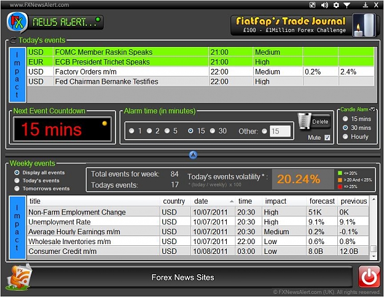The width and height of the screenshot is (384, 297).
Task: Click weekly list scrollbar up arrow
Action: 374,199
